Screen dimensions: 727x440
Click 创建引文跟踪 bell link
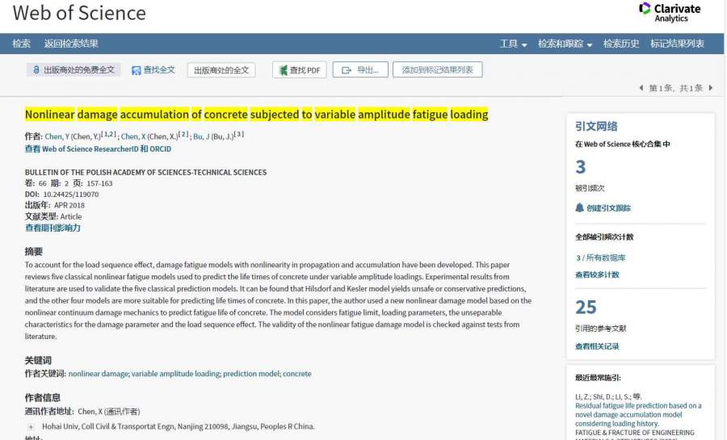pyautogui.click(x=603, y=208)
